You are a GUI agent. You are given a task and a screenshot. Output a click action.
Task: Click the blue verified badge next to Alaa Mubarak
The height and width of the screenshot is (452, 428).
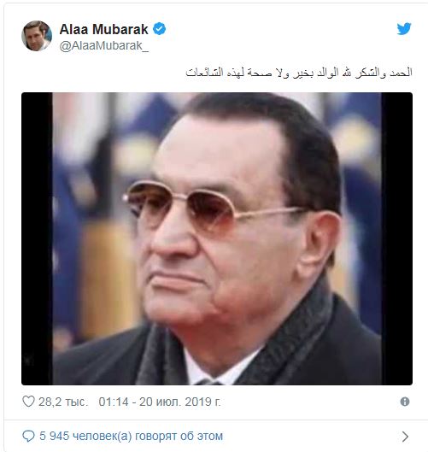(x=159, y=29)
